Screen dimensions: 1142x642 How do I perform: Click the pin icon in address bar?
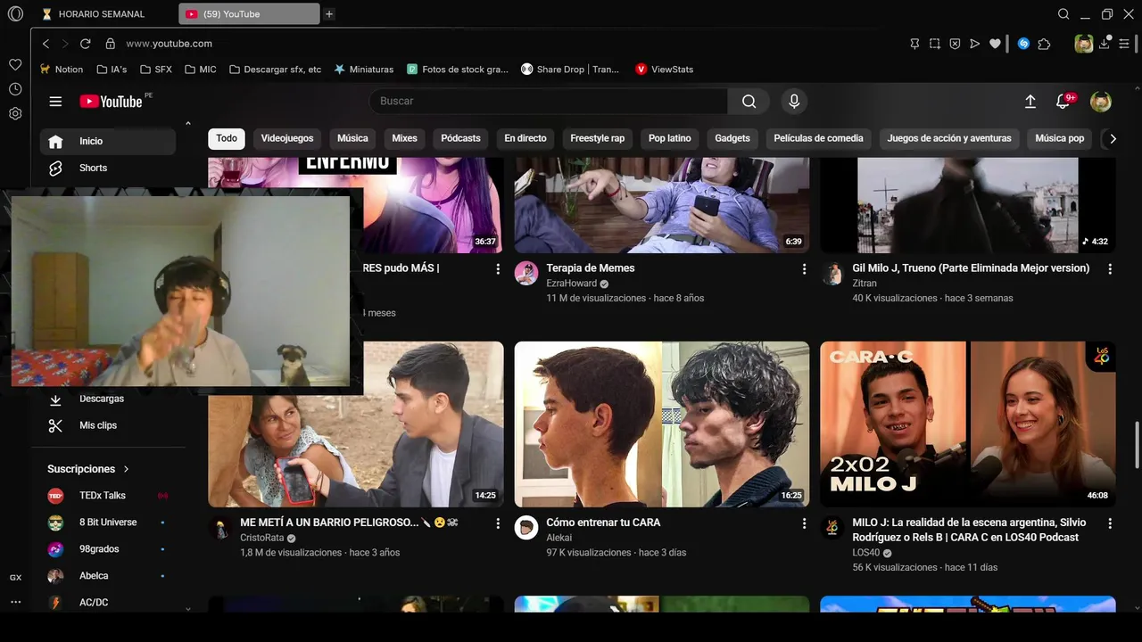coord(914,43)
